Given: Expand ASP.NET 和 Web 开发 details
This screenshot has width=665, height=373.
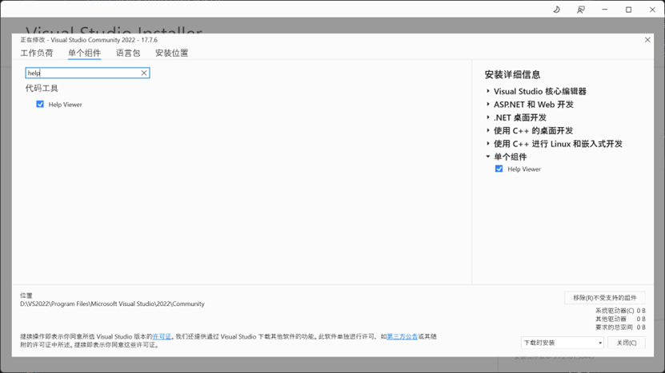Looking at the screenshot, I should point(488,104).
